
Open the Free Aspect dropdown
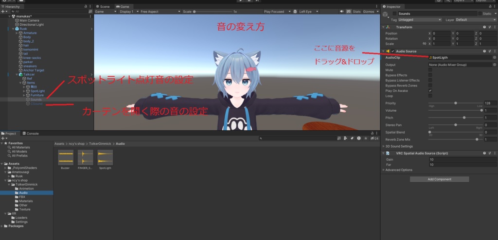click(x=160, y=12)
